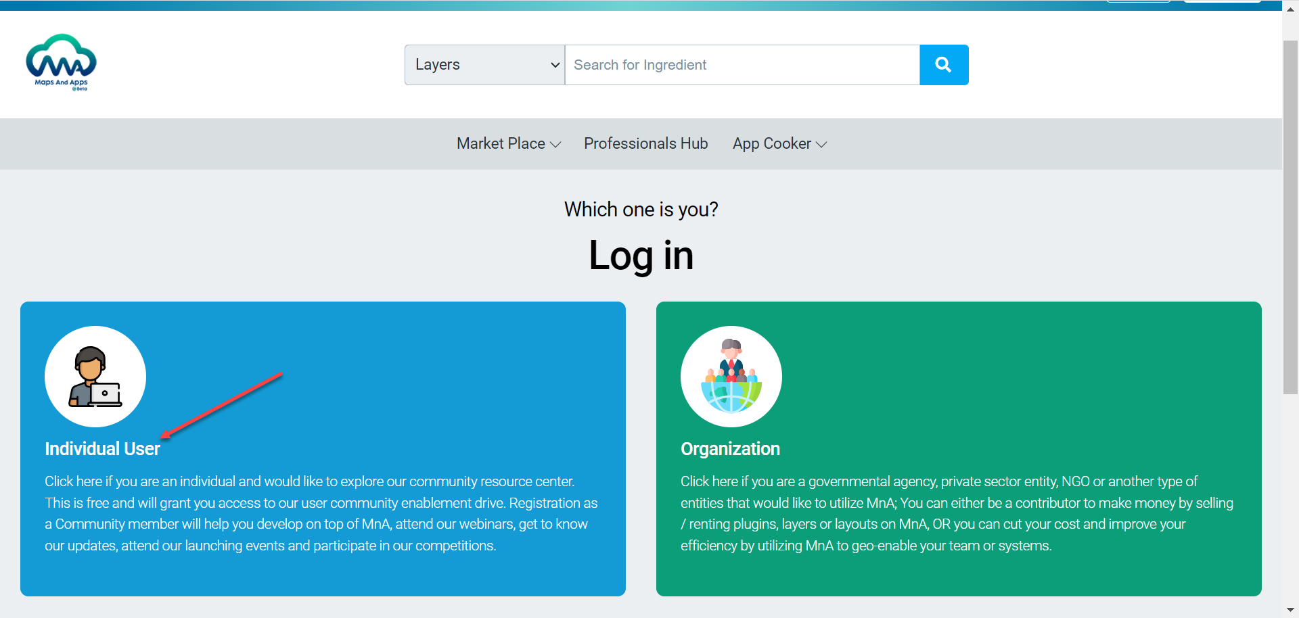Image resolution: width=1299 pixels, height=618 pixels.
Task: Click the scrollbar up arrow
Action: [x=1290, y=9]
